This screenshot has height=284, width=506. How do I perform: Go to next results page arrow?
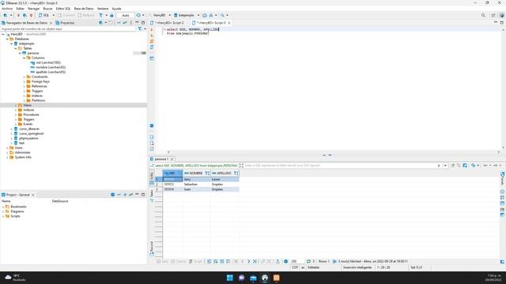[248, 261]
